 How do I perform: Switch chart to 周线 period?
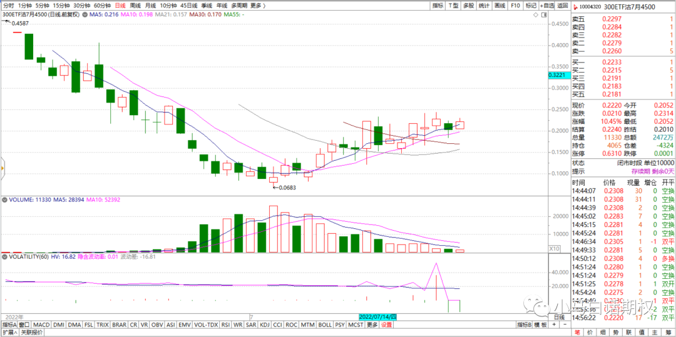point(135,5)
